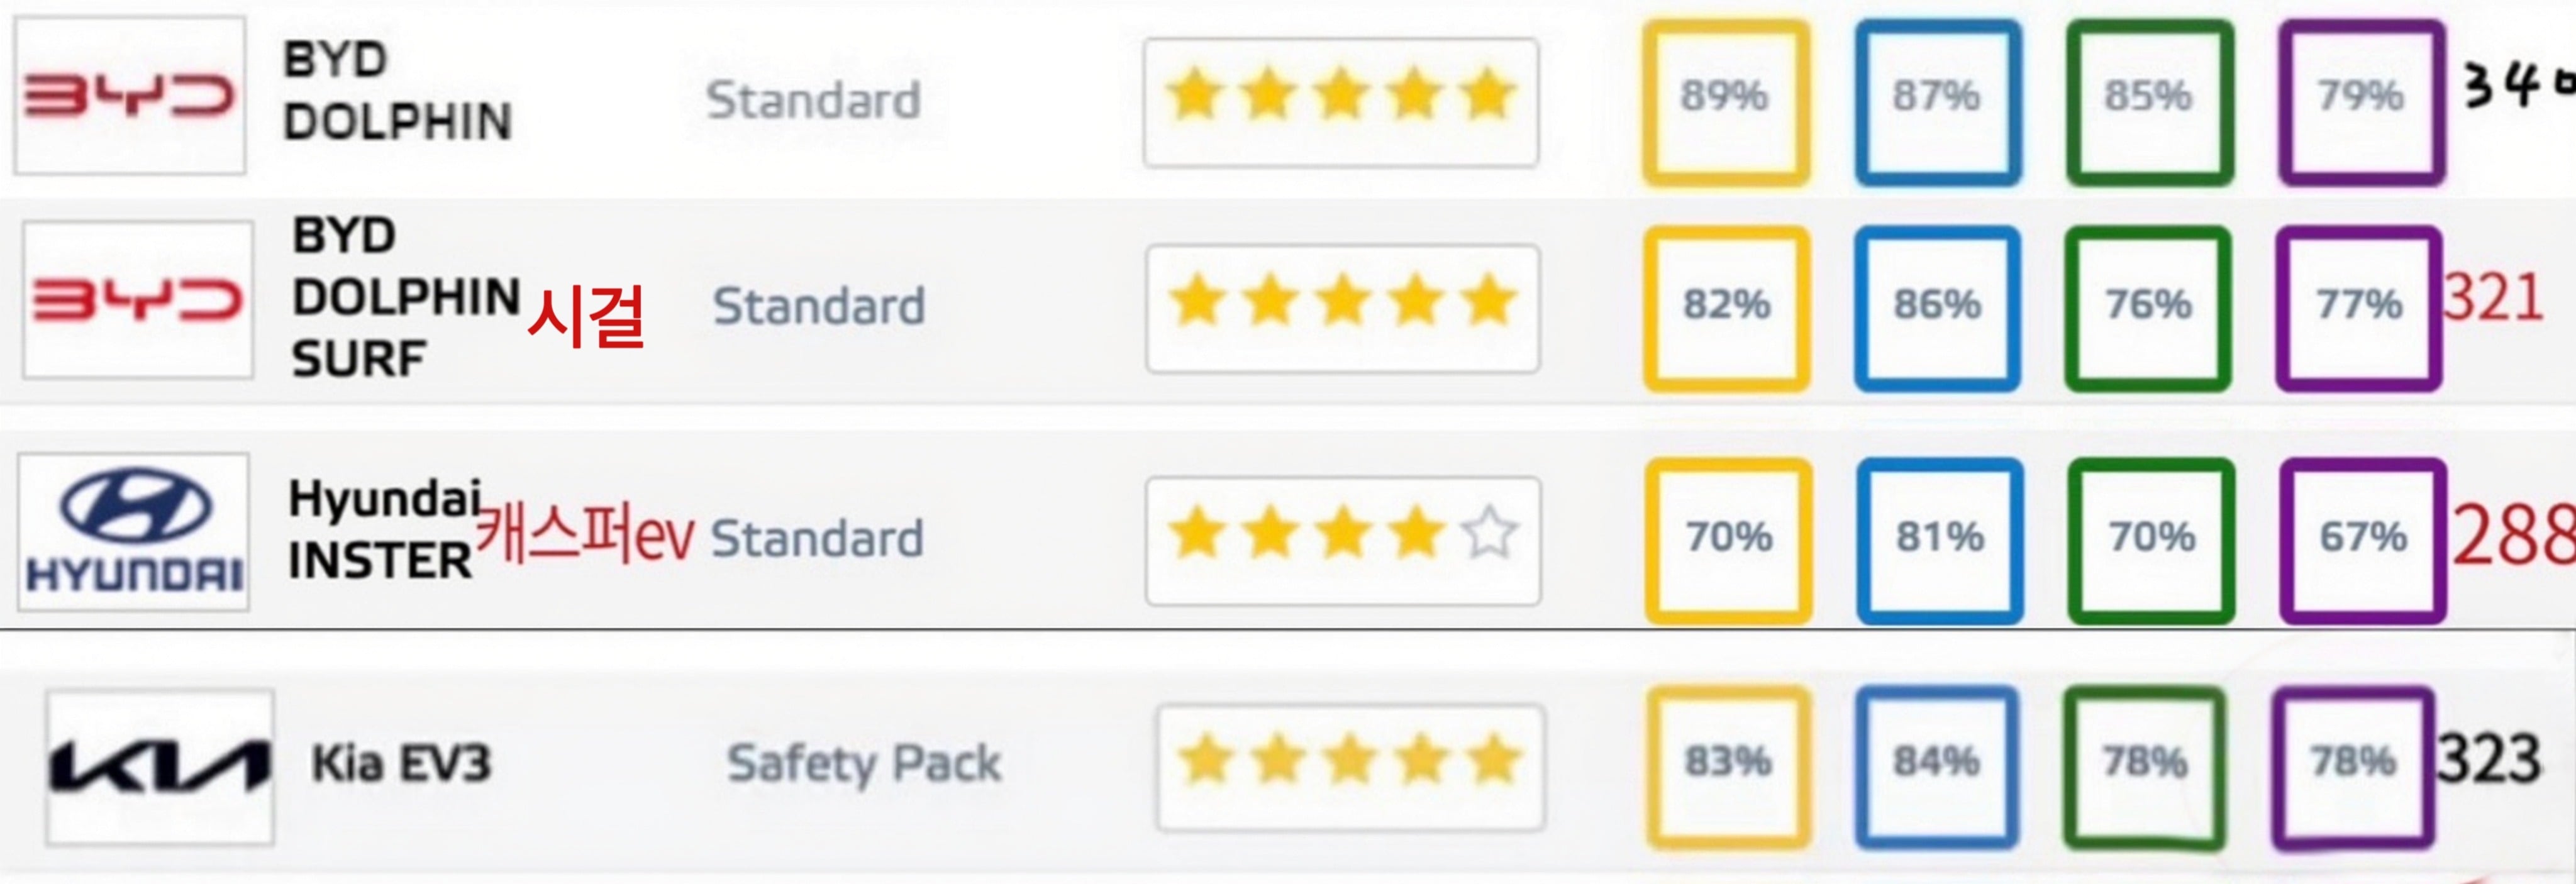Click the five-star rating for BYD Dolphin
The height and width of the screenshot is (884, 2576).
pos(1341,102)
